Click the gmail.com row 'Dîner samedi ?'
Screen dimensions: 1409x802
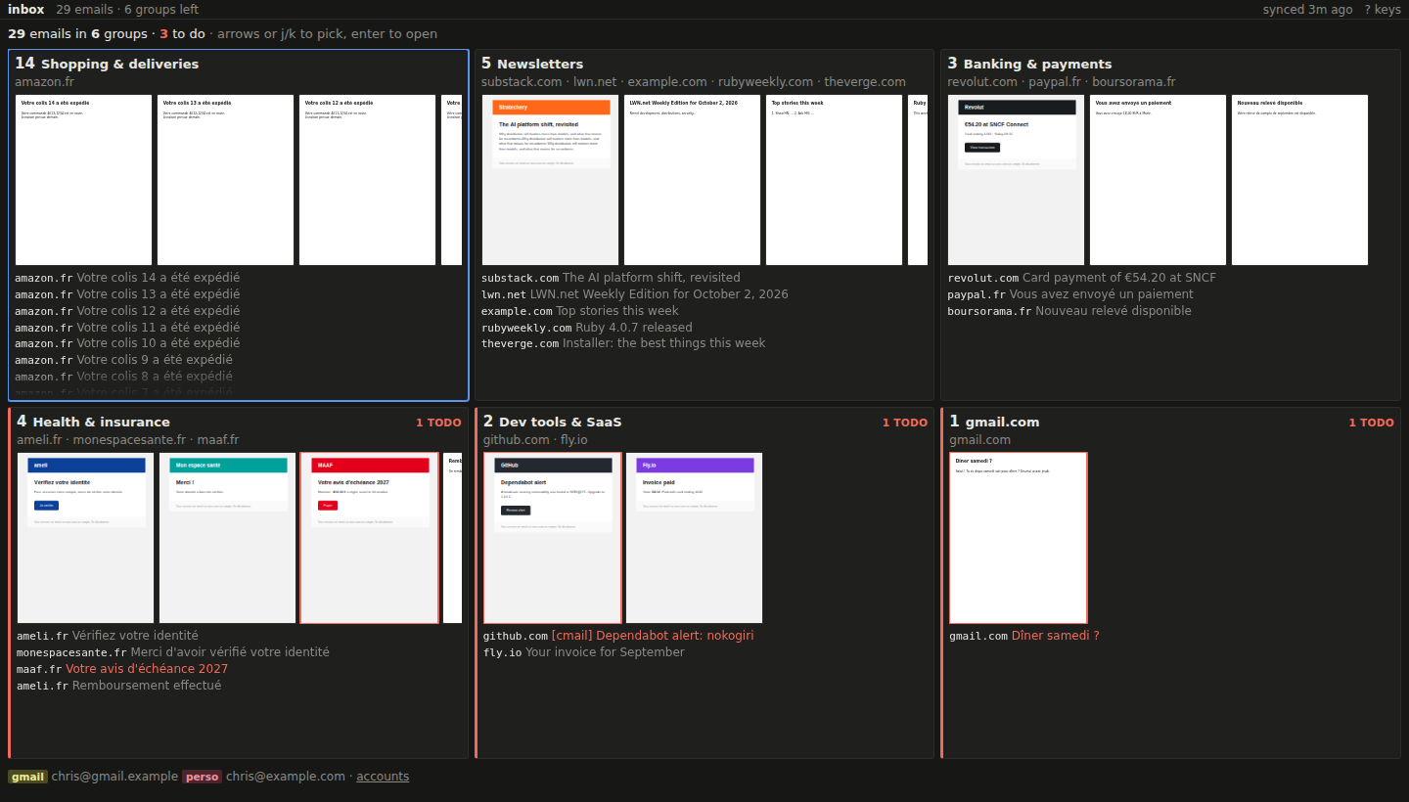coord(1171,636)
